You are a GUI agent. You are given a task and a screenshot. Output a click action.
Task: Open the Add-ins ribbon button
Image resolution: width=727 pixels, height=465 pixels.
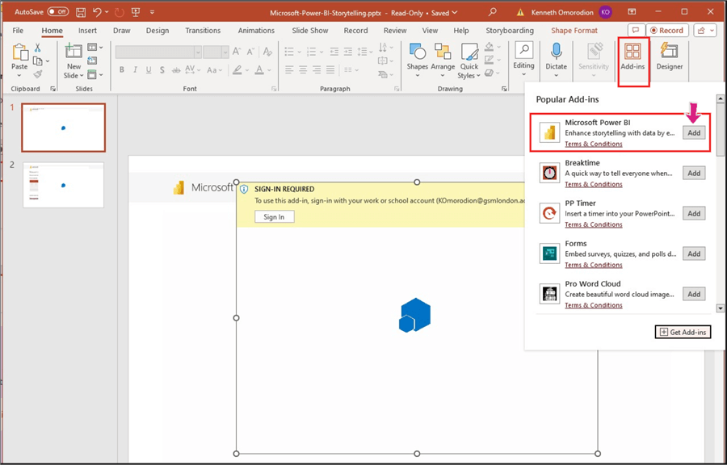pyautogui.click(x=632, y=57)
